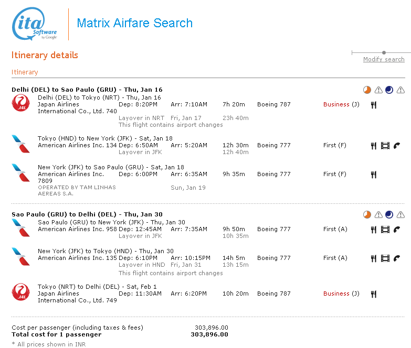
Task: Open the Modify search link
Action: 384,59
